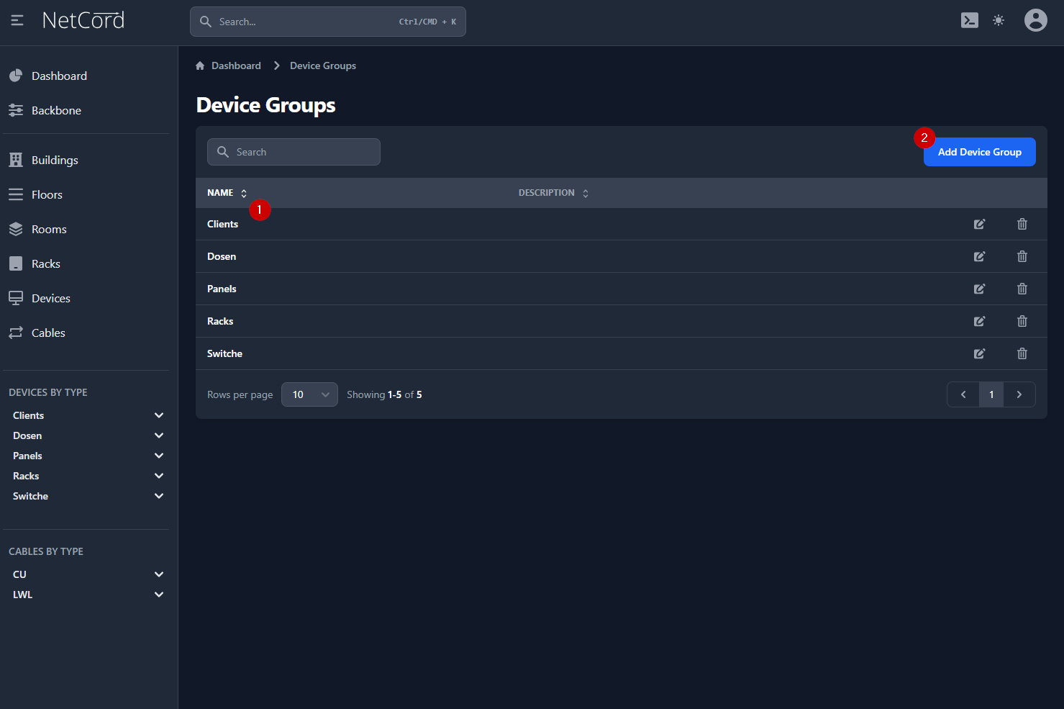Screen dimensions: 1064x709
Task: Delete the Clients device group
Action: pyautogui.click(x=1022, y=224)
